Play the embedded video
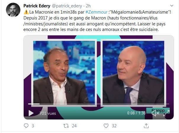Screen dimensions: 179x133 (31, 113)
